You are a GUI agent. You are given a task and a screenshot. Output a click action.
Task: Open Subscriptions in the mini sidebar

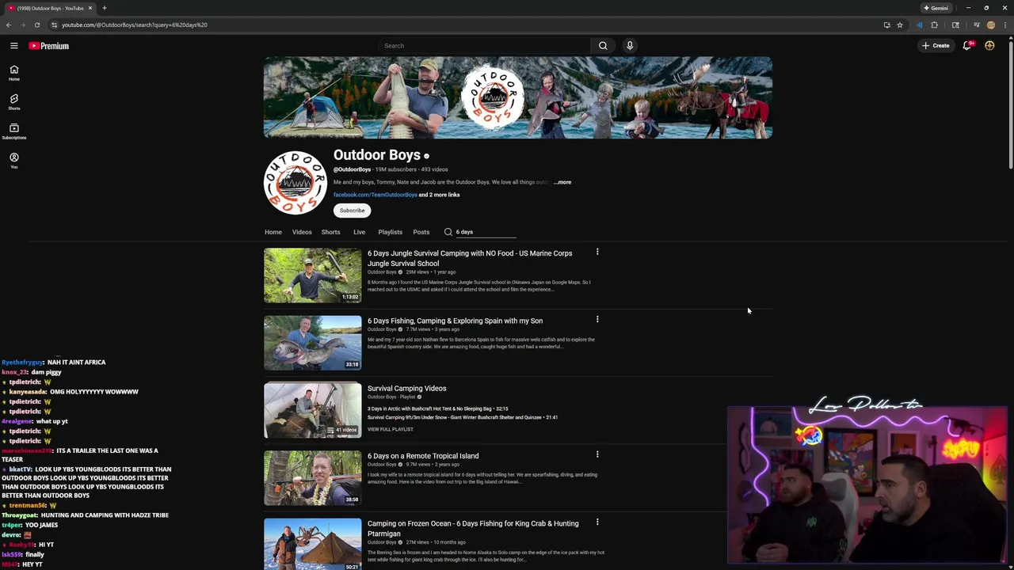(x=13, y=131)
